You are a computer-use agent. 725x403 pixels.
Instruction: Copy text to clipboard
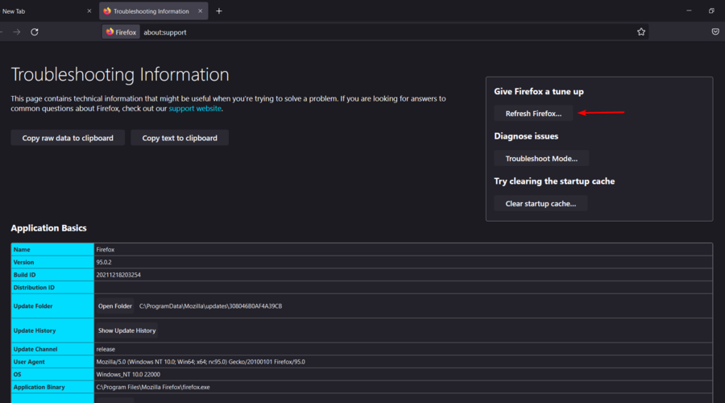pyautogui.click(x=180, y=138)
